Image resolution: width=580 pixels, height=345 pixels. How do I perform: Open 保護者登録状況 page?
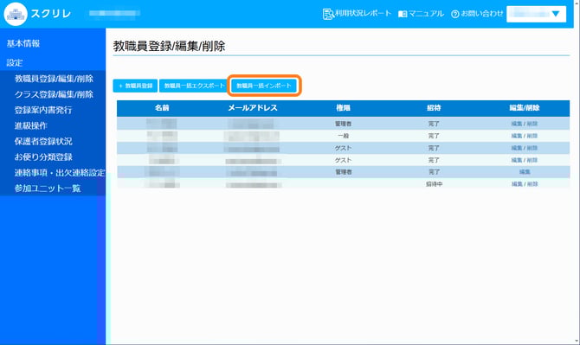point(43,141)
